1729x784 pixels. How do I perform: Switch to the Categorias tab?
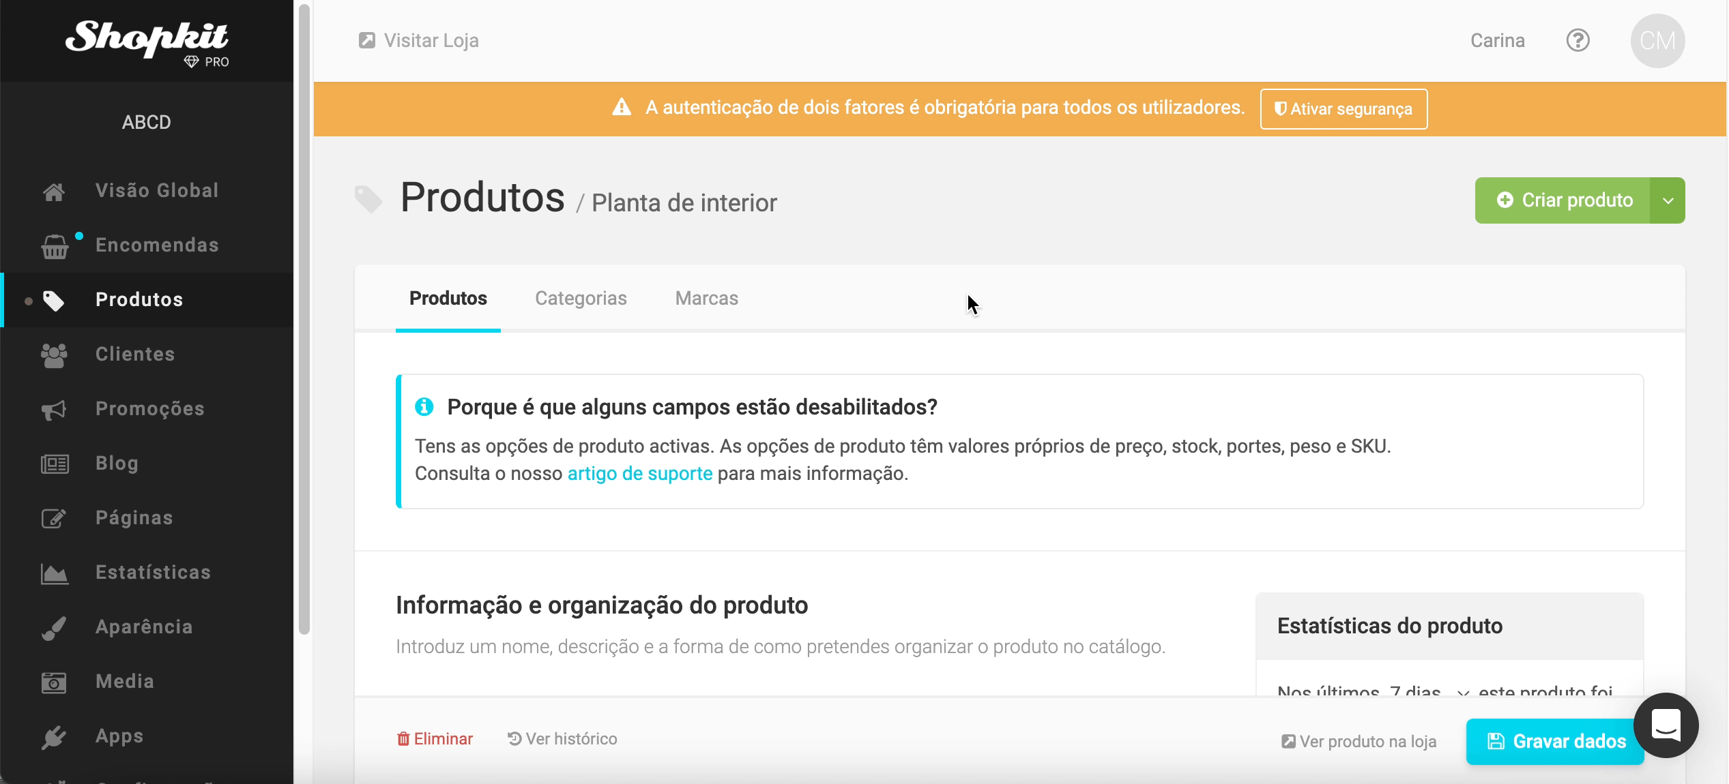click(x=580, y=299)
